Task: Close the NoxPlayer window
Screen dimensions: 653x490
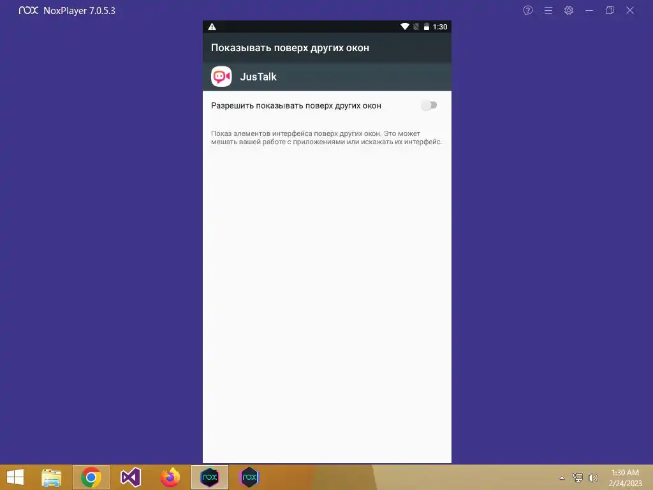Action: point(629,10)
